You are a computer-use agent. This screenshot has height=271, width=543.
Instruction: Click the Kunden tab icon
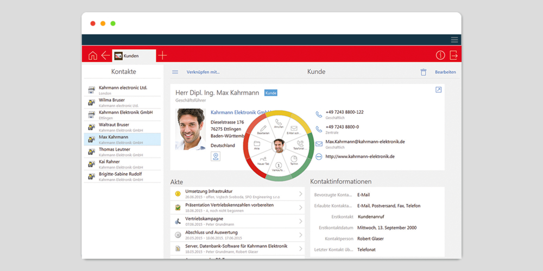[x=118, y=56]
